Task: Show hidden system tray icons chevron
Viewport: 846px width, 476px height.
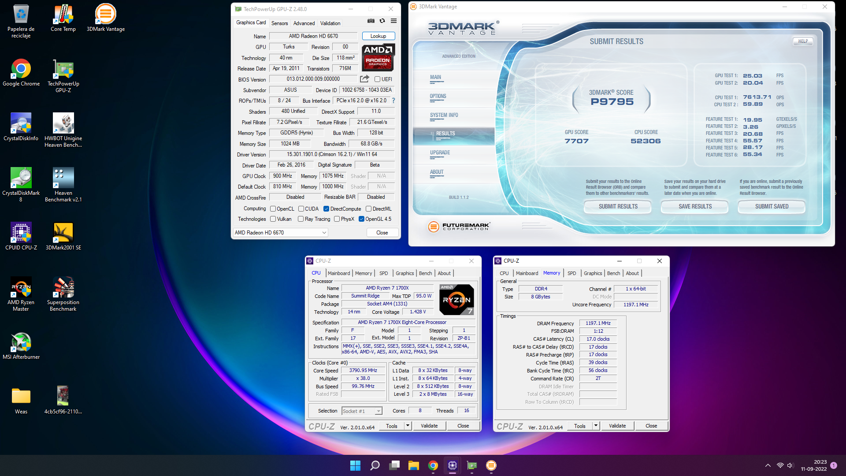Action: [768, 465]
